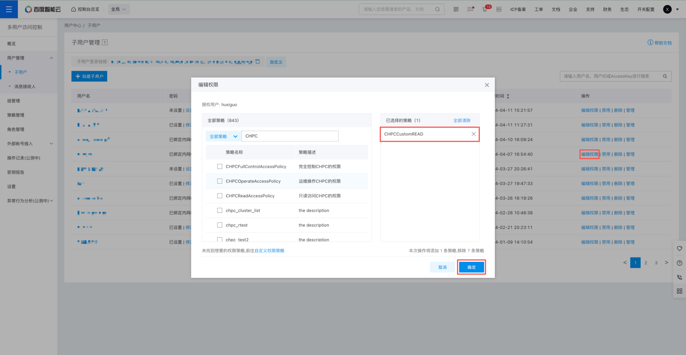Click 全部清除 to clear selected policies
Viewport: 686px width, 355px height.
[462, 120]
